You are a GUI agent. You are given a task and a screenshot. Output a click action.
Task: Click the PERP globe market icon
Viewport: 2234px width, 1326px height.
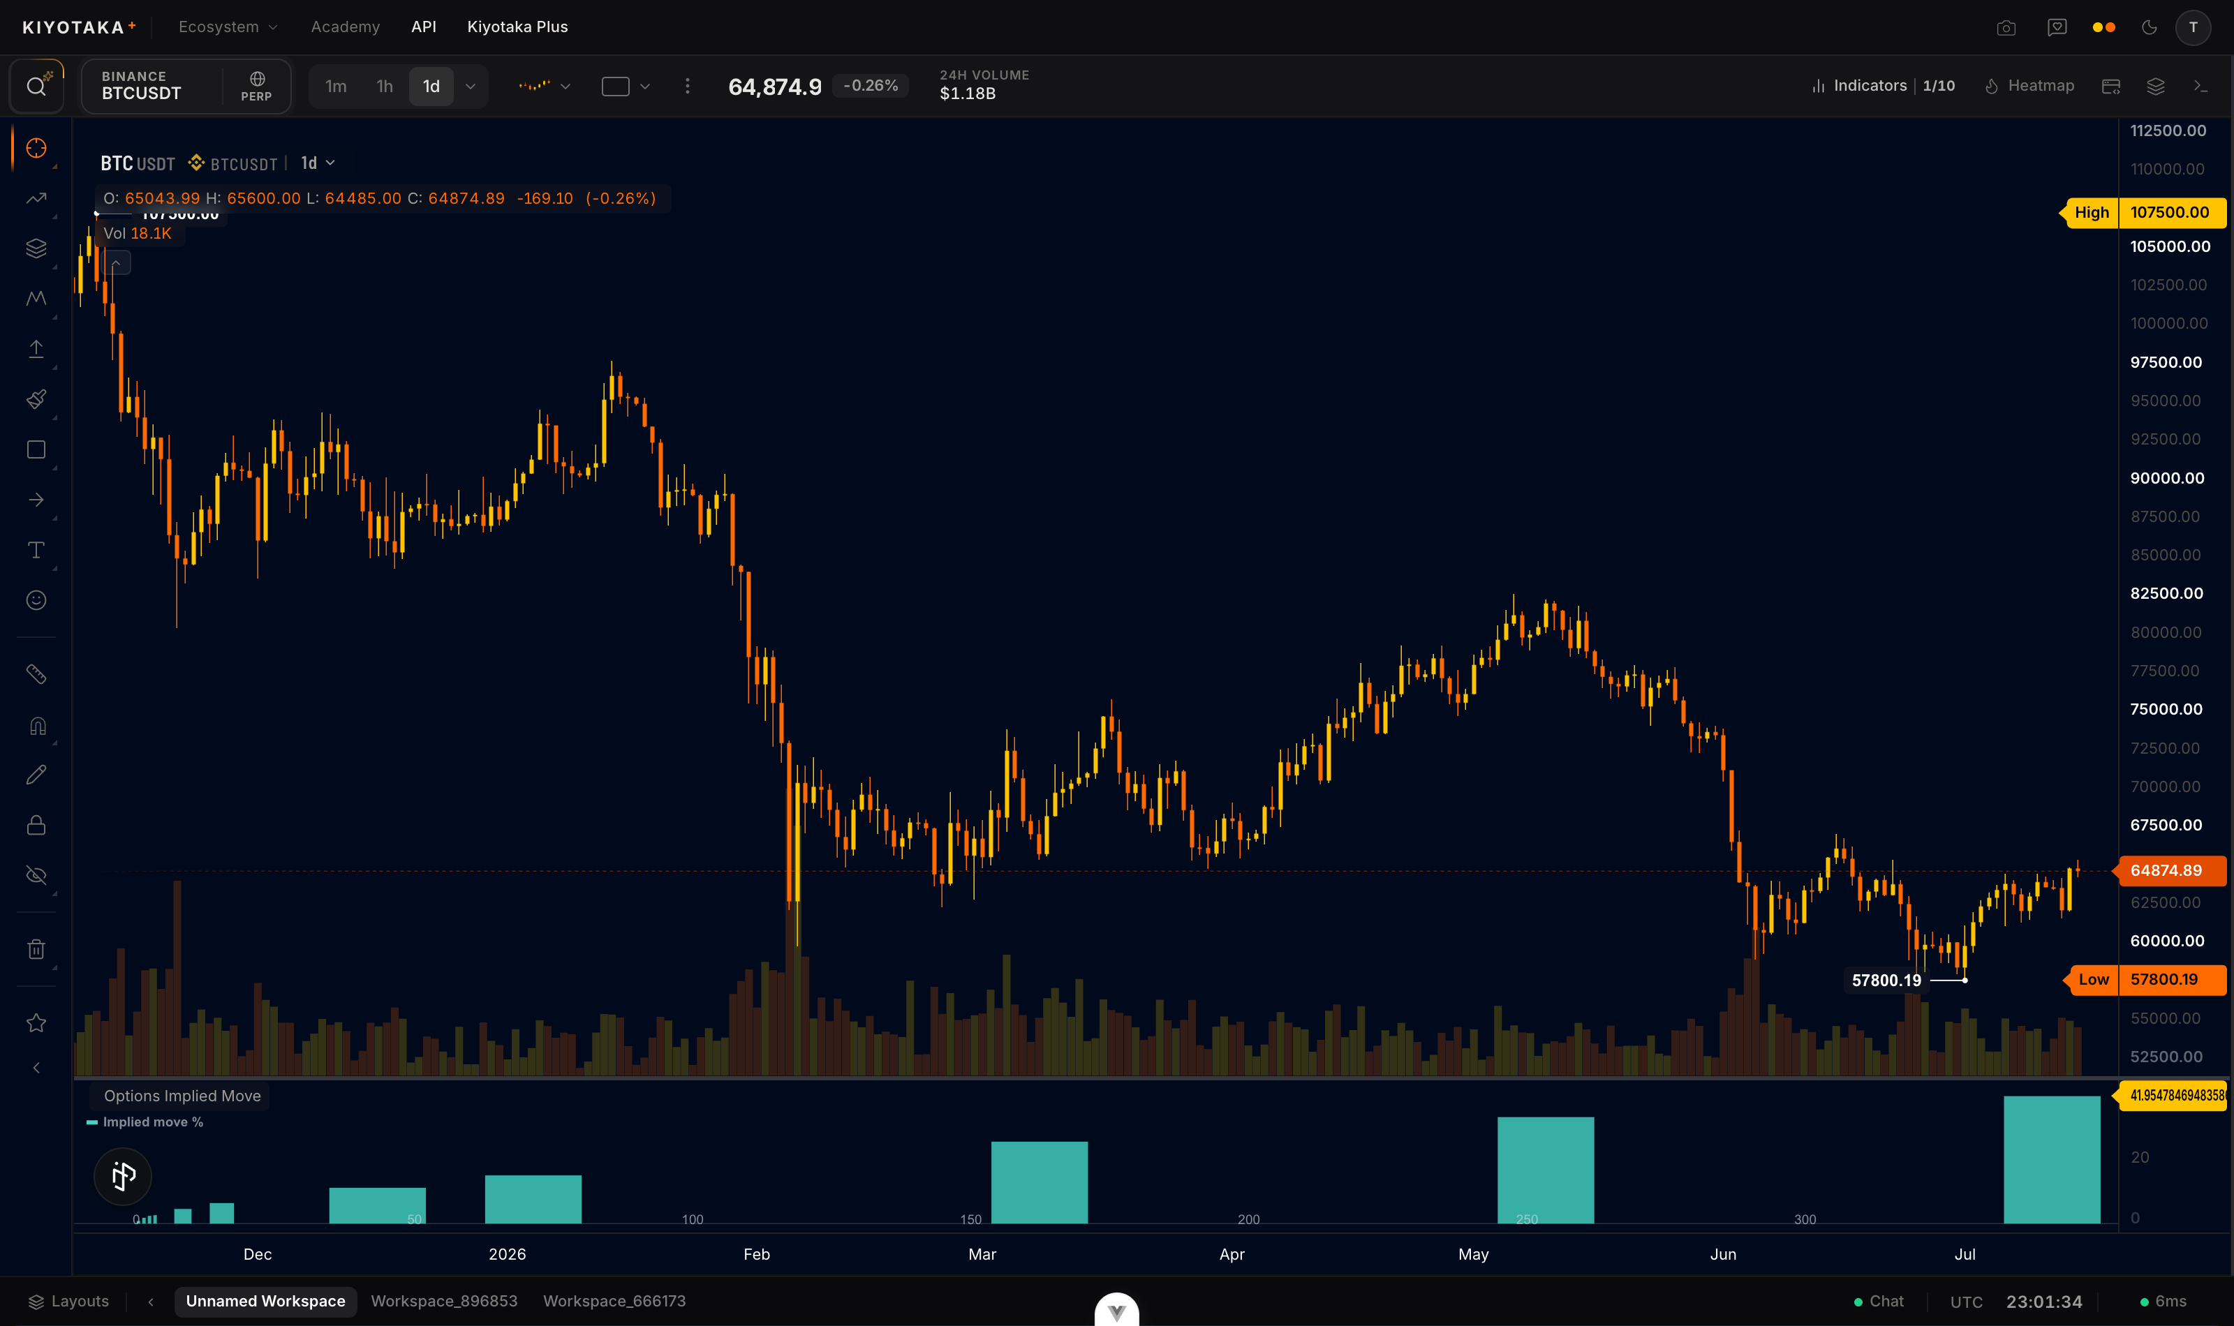256,86
